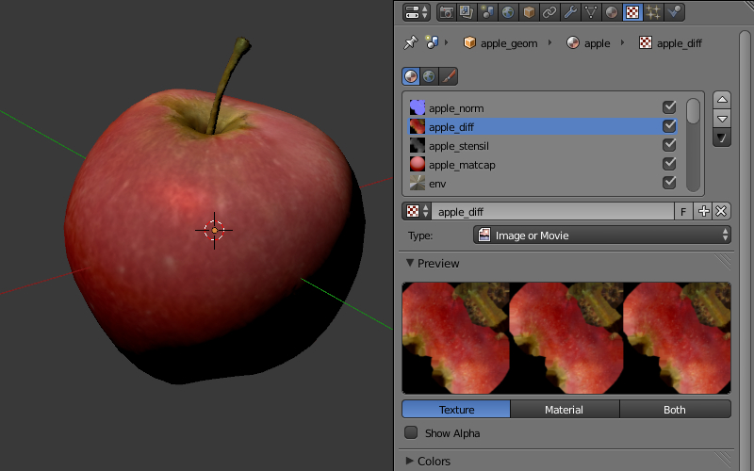Select the apple_matcap texture slot
The image size is (754, 471).
pyautogui.click(x=543, y=164)
